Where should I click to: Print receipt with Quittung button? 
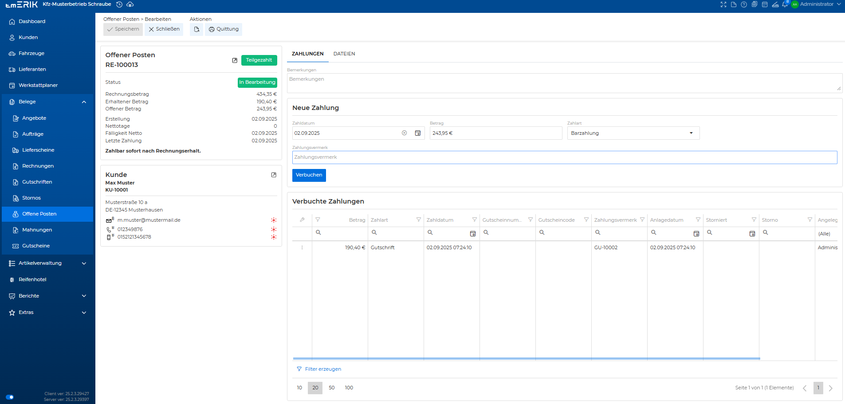point(224,29)
